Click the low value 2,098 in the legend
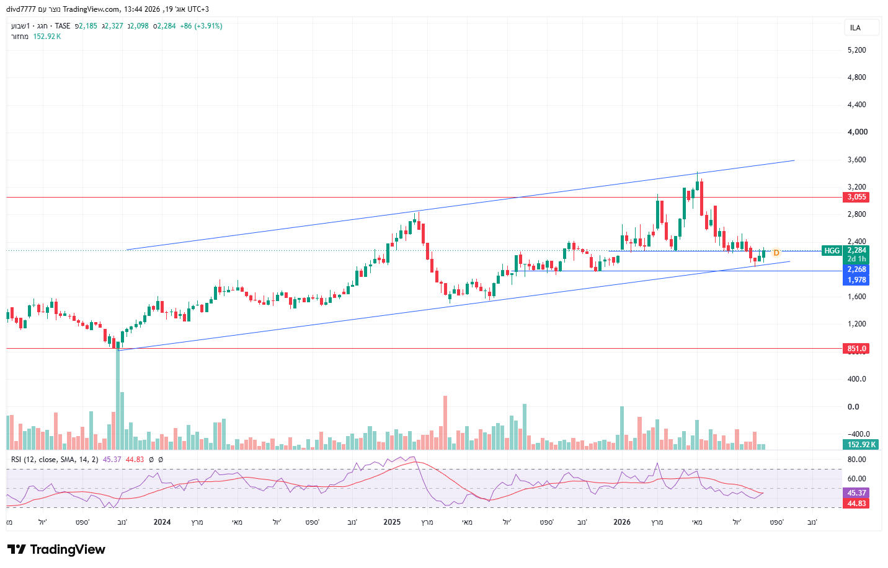This screenshot has width=888, height=568. tap(139, 26)
